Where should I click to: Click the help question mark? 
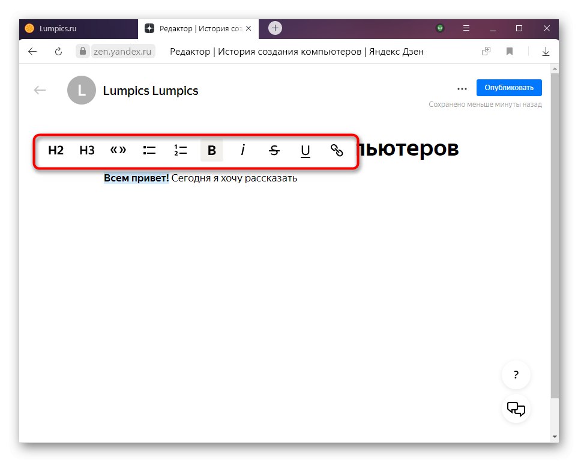(x=515, y=374)
